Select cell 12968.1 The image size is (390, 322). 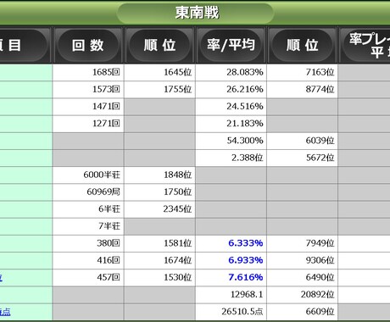pos(231,295)
